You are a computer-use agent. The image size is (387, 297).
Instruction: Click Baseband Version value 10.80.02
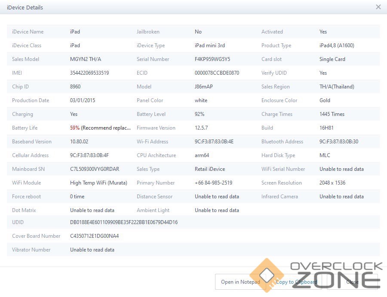[79, 142]
